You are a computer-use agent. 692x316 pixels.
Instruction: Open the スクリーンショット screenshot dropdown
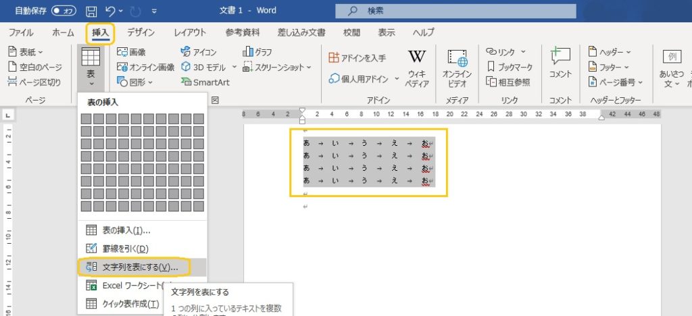(277, 67)
